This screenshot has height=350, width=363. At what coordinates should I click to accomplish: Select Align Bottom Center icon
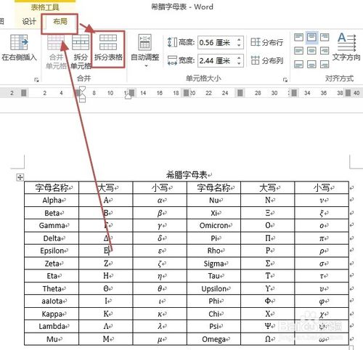click(311, 65)
